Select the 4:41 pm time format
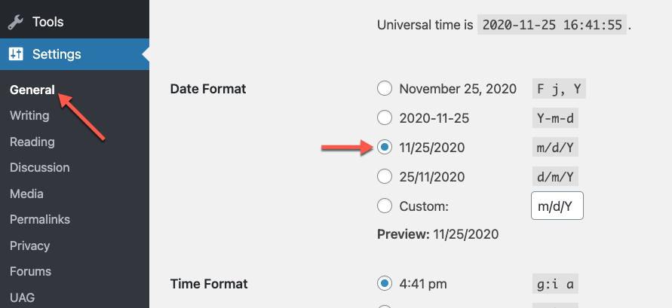 coord(385,283)
